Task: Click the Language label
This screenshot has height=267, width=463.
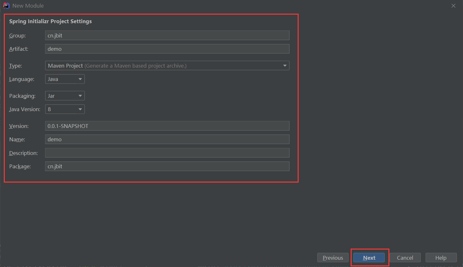Action: [22, 79]
